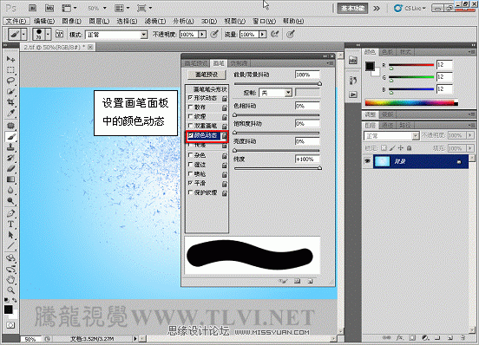Viewport: 479px width, 345px height.
Task: Click the 前景/背景抖动 slider
Action: [x=278, y=83]
